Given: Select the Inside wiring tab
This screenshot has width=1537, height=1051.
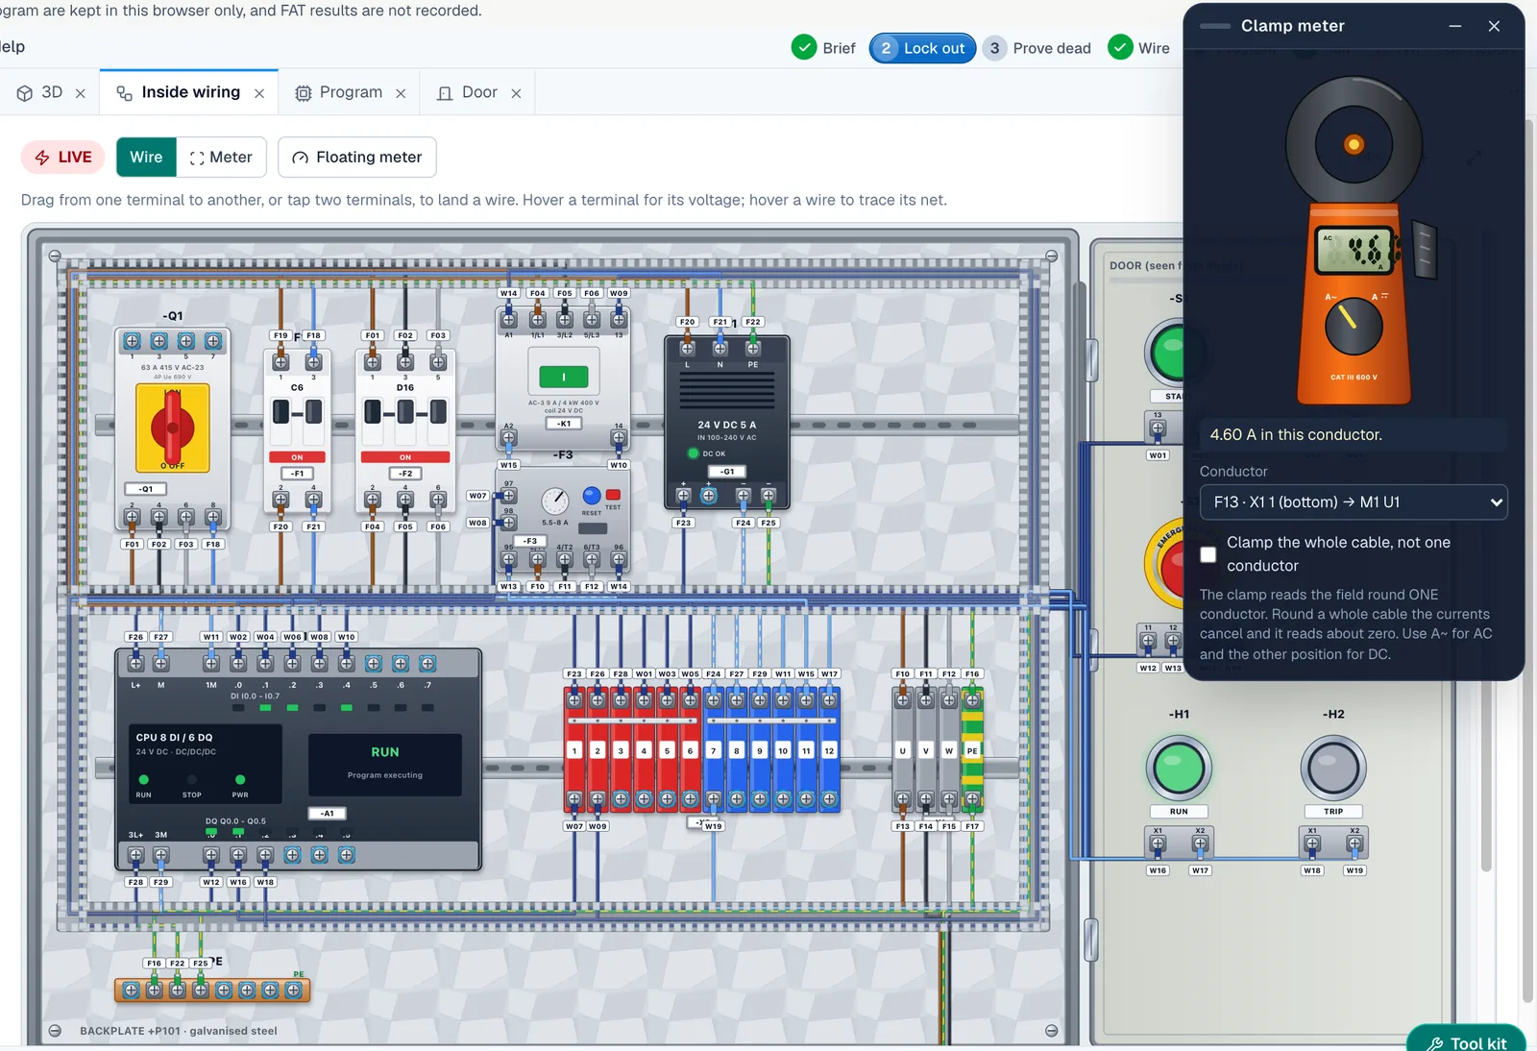Looking at the screenshot, I should click(179, 92).
